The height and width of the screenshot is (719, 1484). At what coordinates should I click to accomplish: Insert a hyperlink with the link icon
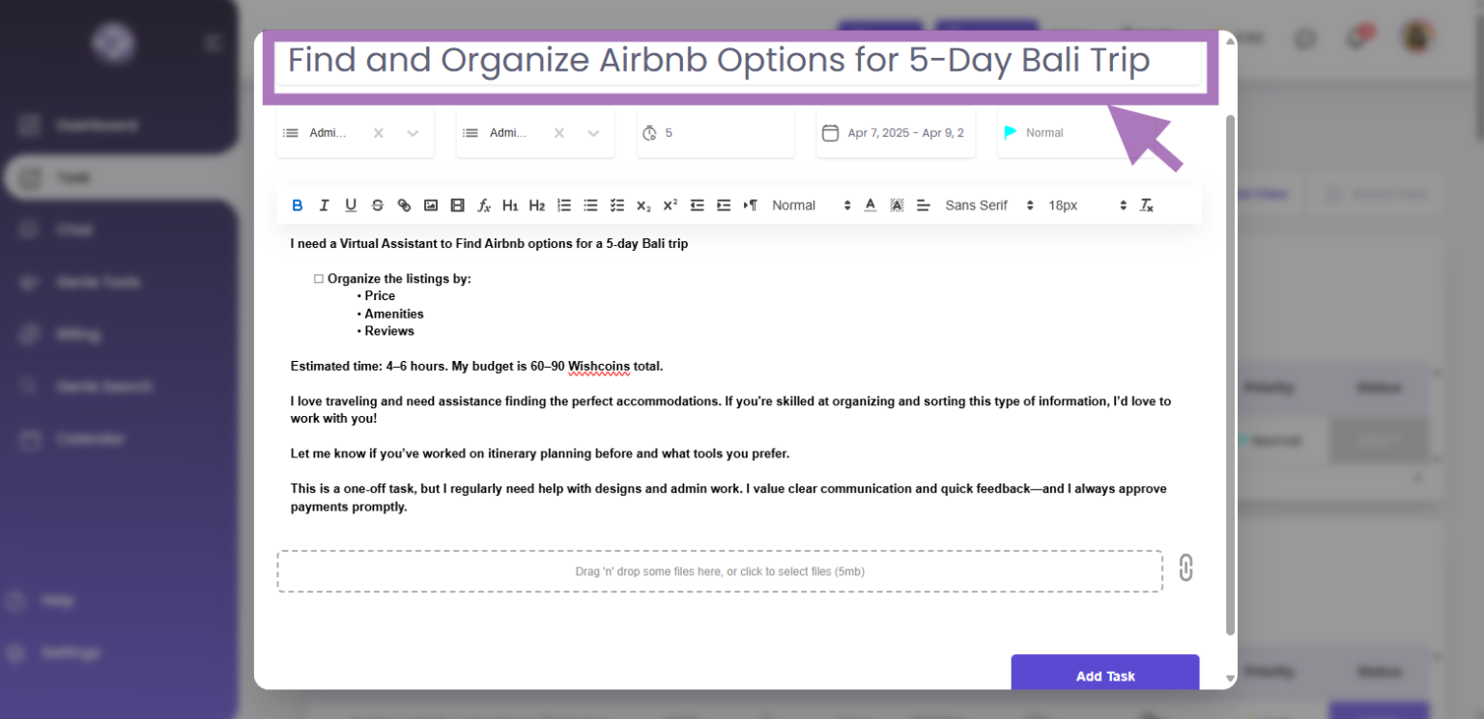click(x=404, y=206)
